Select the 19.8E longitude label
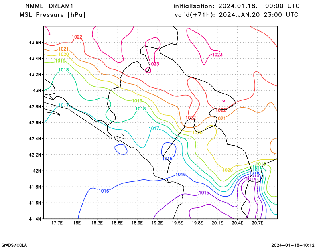The width and height of the screenshot is (321, 248). [x=197, y=223]
